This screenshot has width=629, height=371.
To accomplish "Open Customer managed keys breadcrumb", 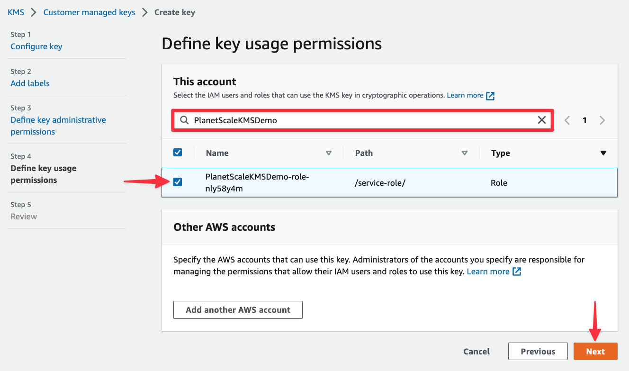I will click(x=90, y=12).
